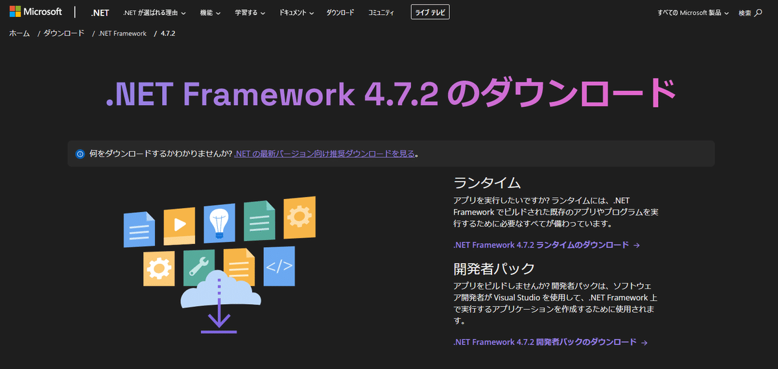Image resolution: width=778 pixels, height=369 pixels.
Task: Expand the .NET が選ばれる理由 menu
Action: coord(154,12)
